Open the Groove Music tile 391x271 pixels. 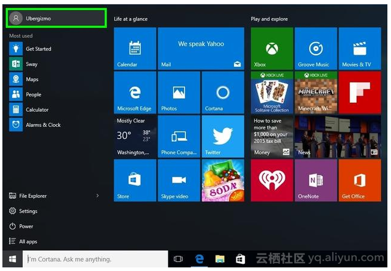[x=316, y=49]
